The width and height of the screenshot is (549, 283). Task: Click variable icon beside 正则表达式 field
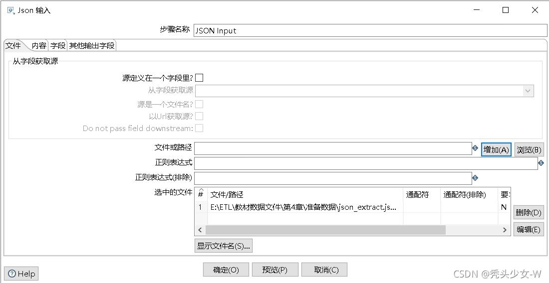tap(541, 163)
